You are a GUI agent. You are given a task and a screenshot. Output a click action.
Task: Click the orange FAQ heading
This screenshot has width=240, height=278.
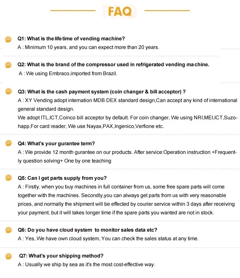point(120,12)
